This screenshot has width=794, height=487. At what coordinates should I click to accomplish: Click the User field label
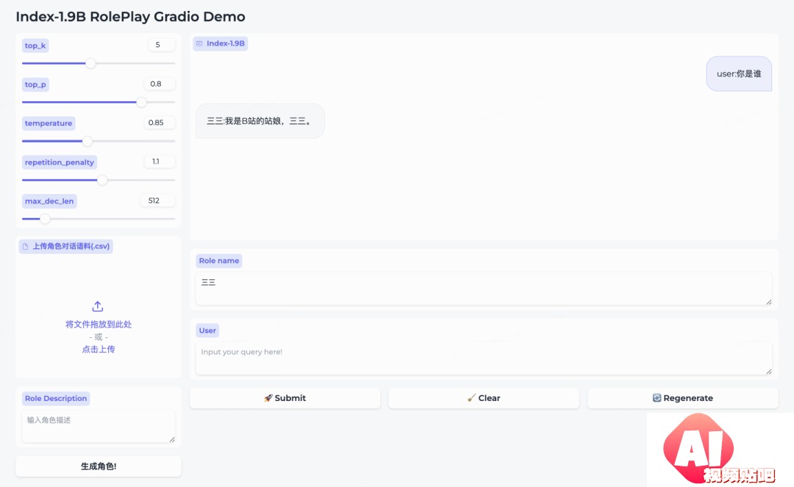[x=207, y=331]
